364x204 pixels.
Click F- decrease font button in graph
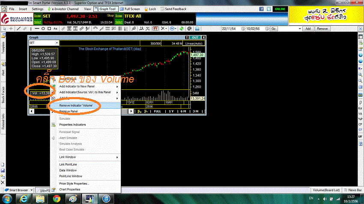coord(146,112)
